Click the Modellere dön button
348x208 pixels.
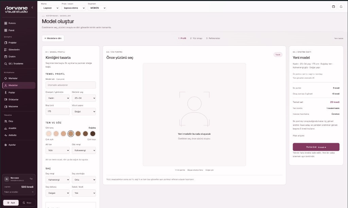point(53,38)
